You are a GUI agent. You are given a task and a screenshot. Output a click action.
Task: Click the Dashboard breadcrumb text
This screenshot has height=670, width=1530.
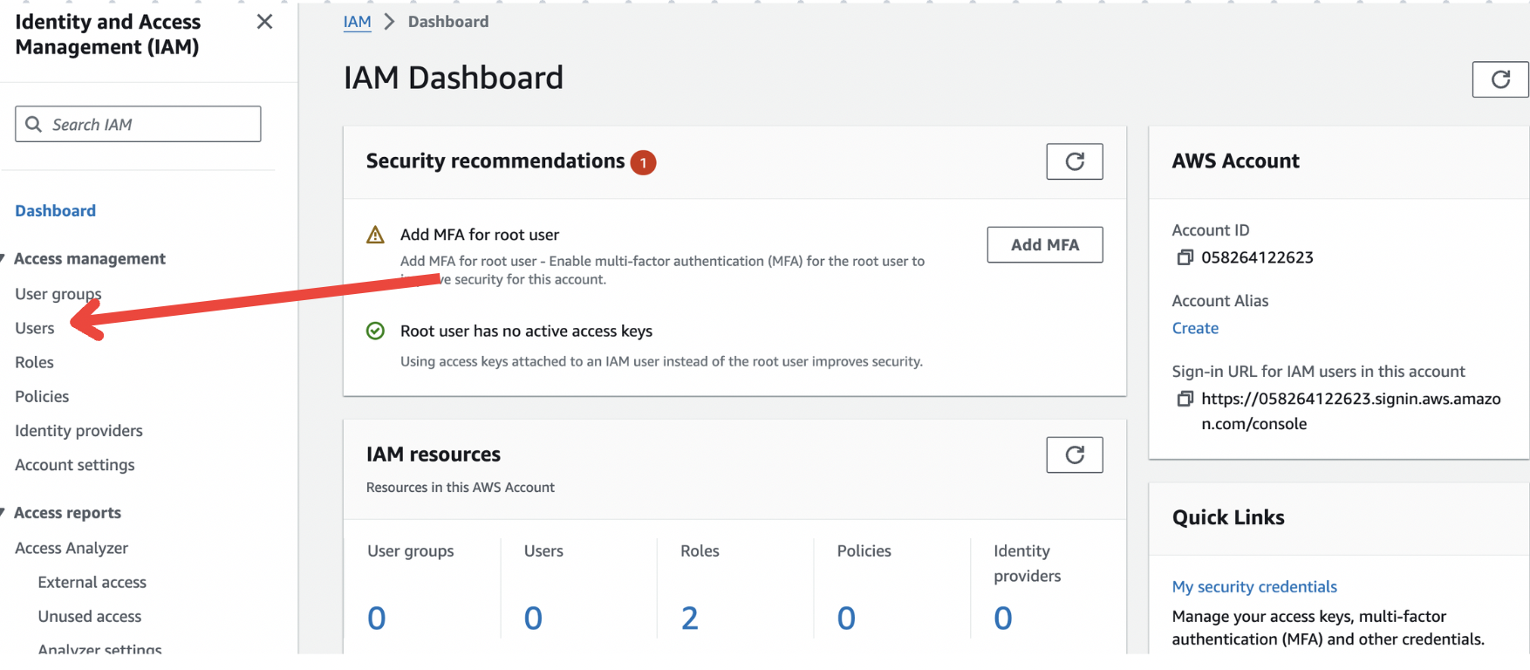[x=448, y=22]
